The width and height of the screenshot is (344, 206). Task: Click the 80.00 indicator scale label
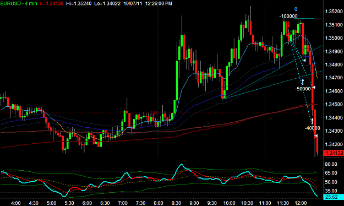pyautogui.click(x=331, y=164)
